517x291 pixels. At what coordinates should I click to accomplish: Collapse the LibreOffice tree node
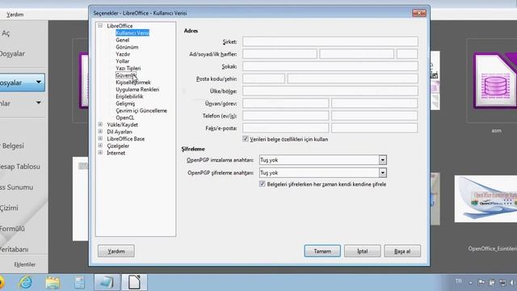point(100,25)
